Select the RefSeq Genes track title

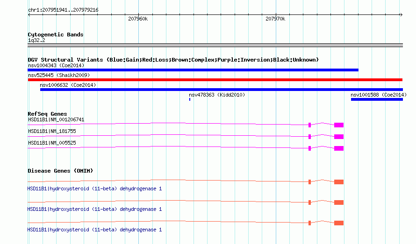[47, 114]
